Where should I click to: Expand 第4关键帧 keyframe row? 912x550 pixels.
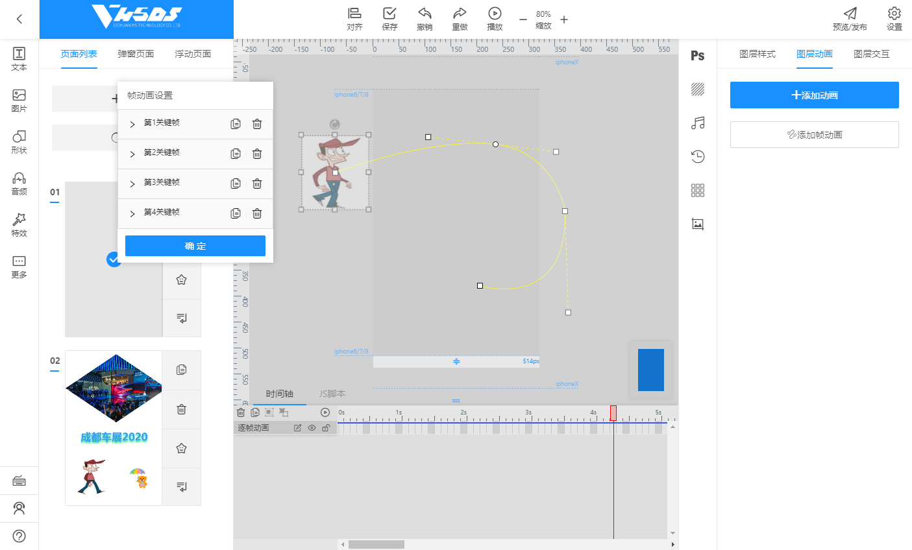[132, 213]
